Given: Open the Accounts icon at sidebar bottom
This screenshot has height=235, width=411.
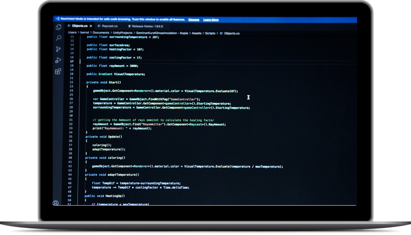Looking at the screenshot, I should tap(56, 203).
